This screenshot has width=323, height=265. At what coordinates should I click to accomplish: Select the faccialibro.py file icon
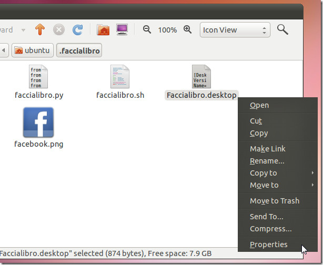[38, 77]
